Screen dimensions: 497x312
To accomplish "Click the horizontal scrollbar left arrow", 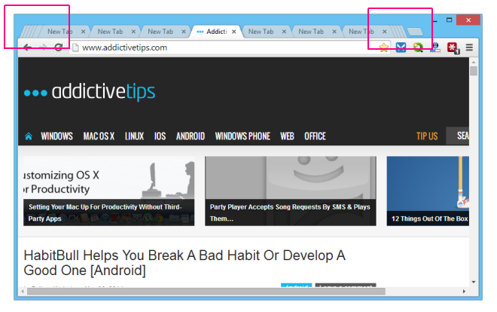I will pos(22,292).
